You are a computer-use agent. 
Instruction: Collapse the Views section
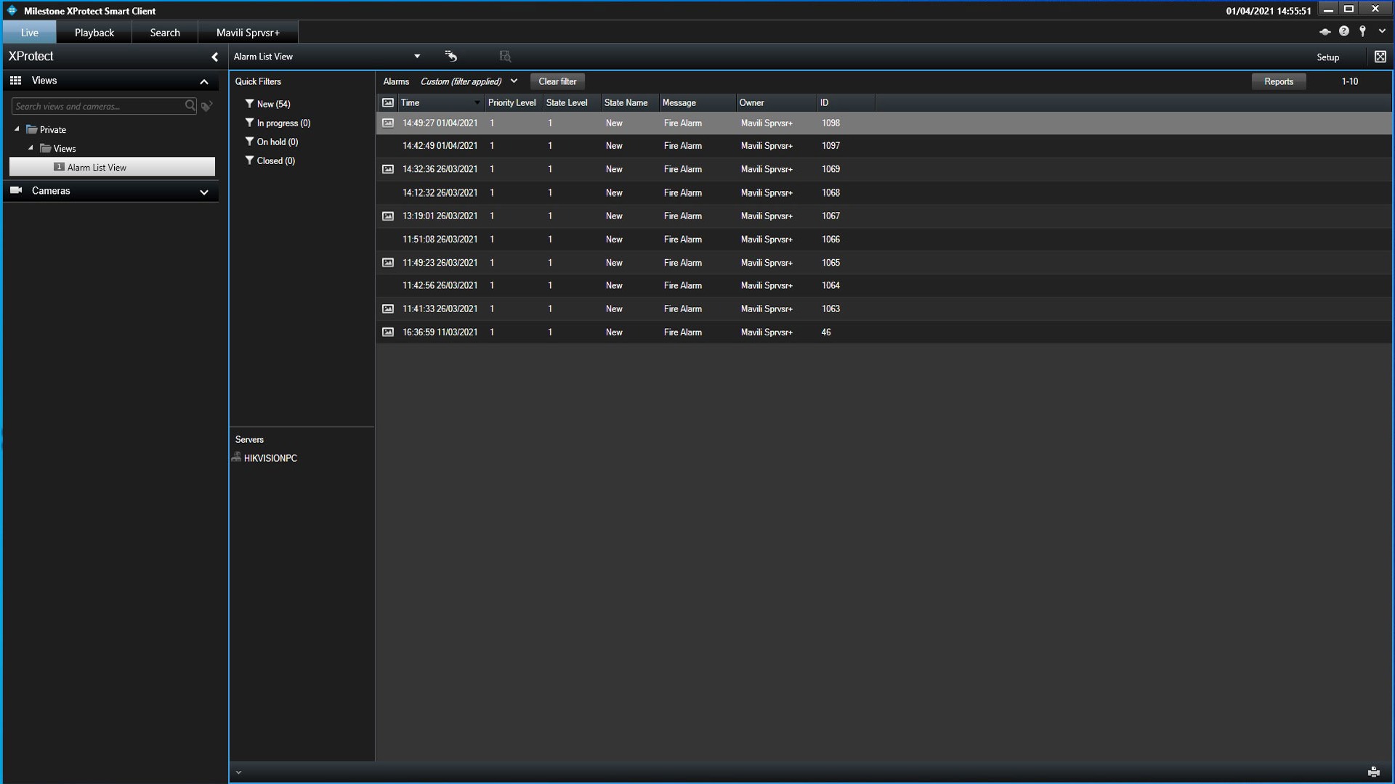click(204, 81)
